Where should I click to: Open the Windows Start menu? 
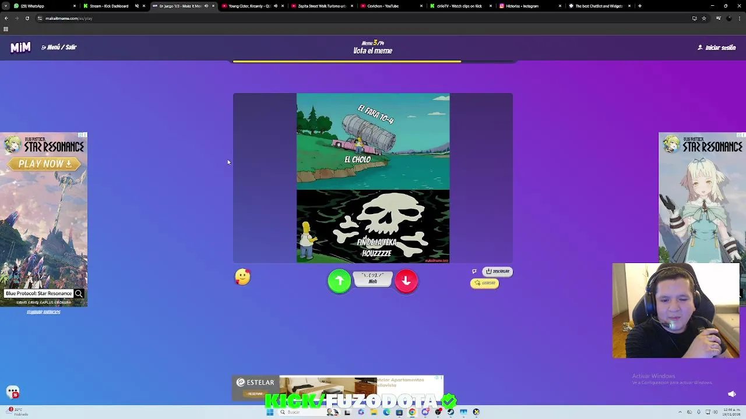[x=270, y=412]
